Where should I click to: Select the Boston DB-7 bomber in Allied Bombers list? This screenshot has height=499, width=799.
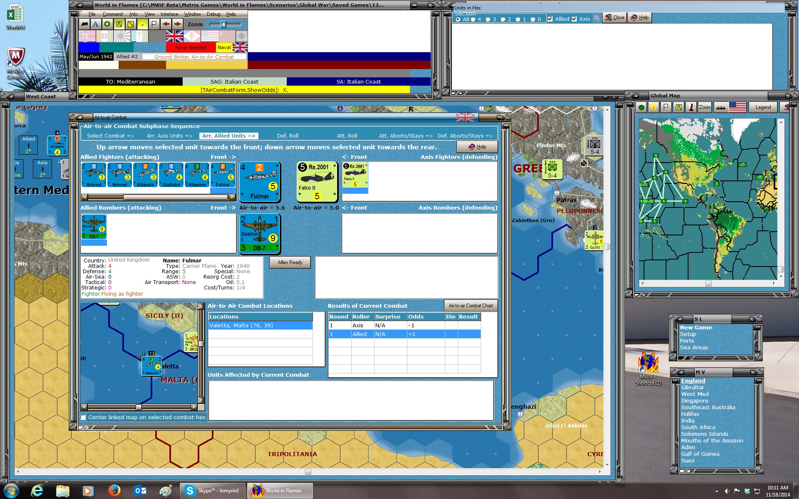tap(94, 227)
